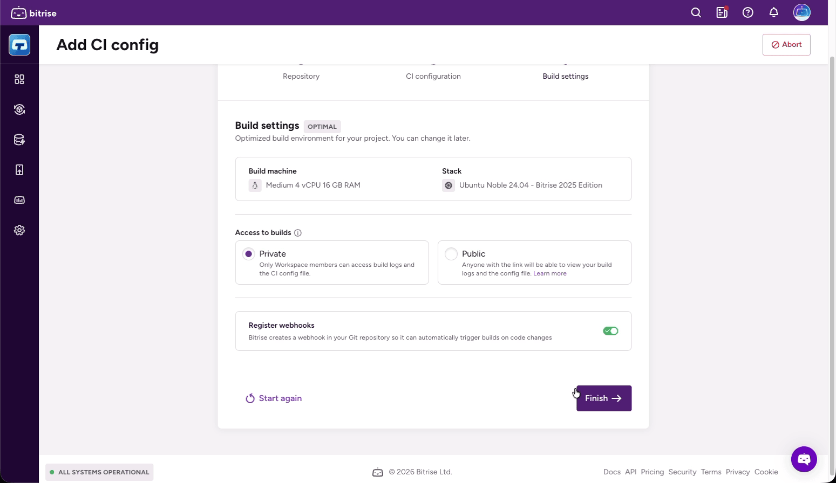Click the Ubuntu Noble 24.04 stack text
Image resolution: width=836 pixels, height=483 pixels.
[531, 185]
